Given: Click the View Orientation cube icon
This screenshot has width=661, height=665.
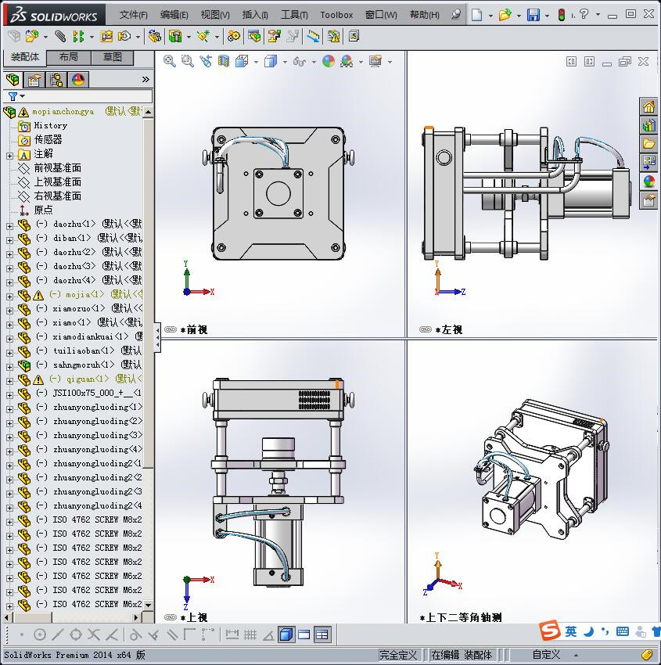Looking at the screenshot, I should coord(242,62).
